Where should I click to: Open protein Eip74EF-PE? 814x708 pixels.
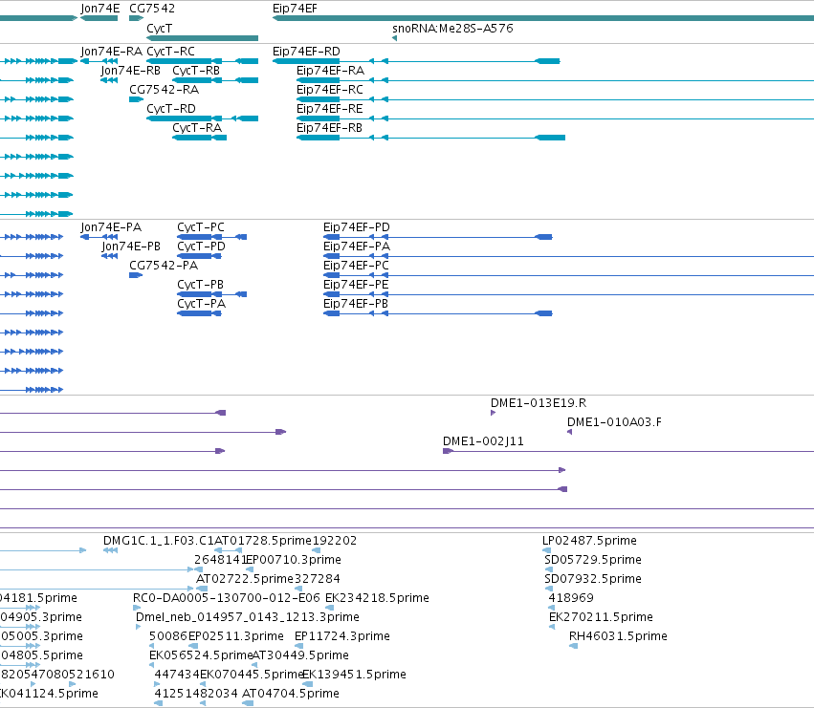[356, 285]
